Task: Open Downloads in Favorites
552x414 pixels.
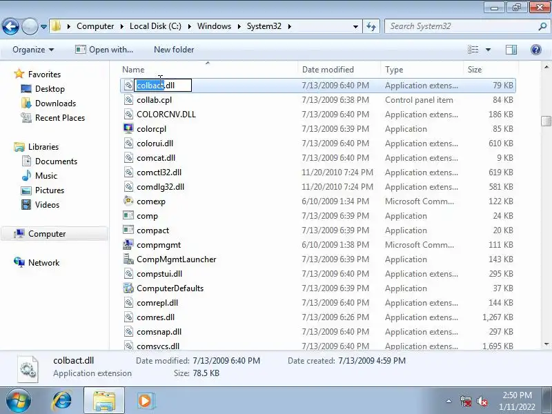Action: (55, 103)
